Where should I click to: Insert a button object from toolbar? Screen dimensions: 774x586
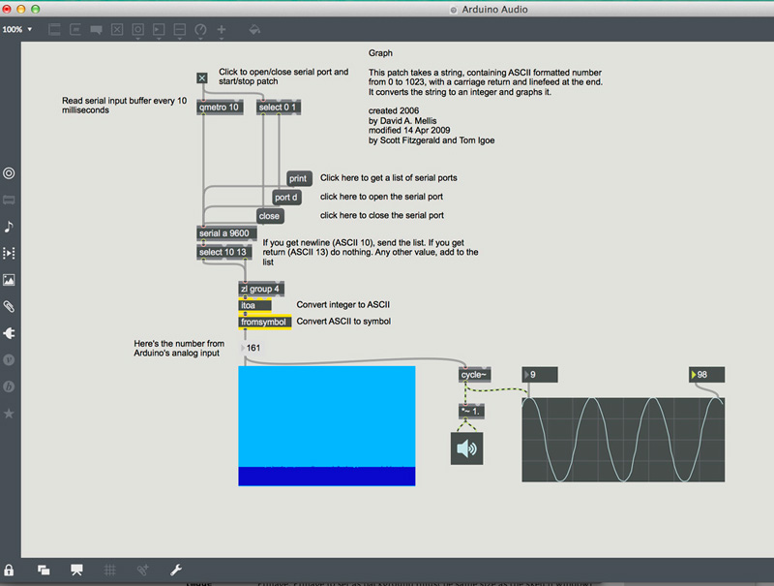(137, 30)
